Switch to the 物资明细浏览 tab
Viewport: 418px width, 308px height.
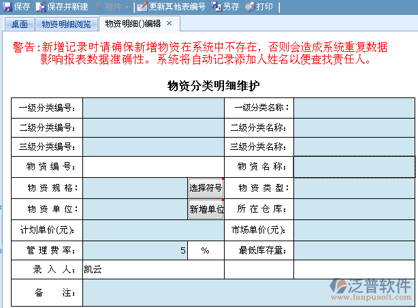(x=65, y=25)
